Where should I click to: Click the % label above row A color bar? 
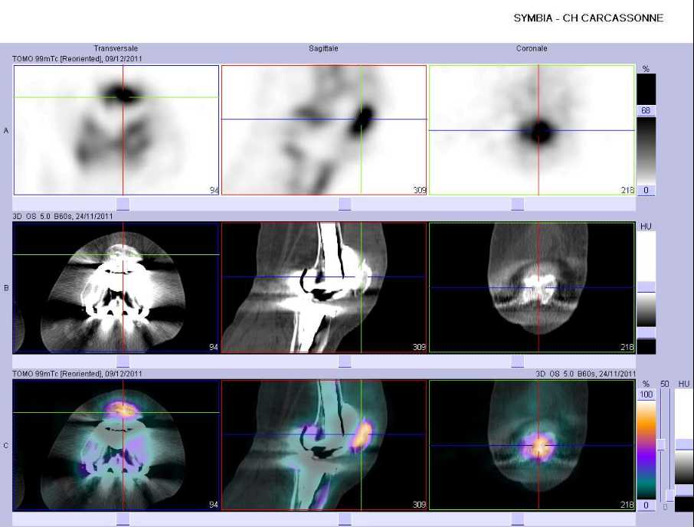pyautogui.click(x=646, y=69)
